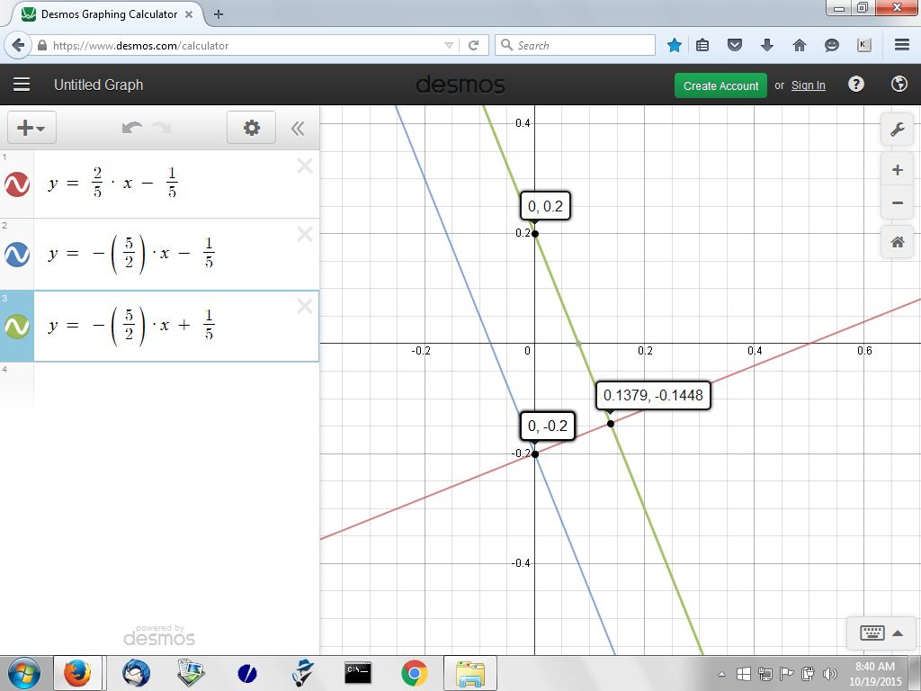Image resolution: width=921 pixels, height=691 pixels.
Task: Open the downloads arrow
Action: pyautogui.click(x=767, y=45)
